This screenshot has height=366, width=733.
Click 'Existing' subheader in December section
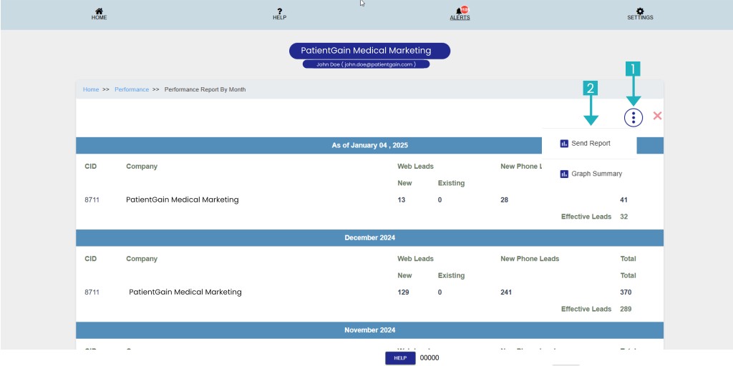(x=451, y=275)
